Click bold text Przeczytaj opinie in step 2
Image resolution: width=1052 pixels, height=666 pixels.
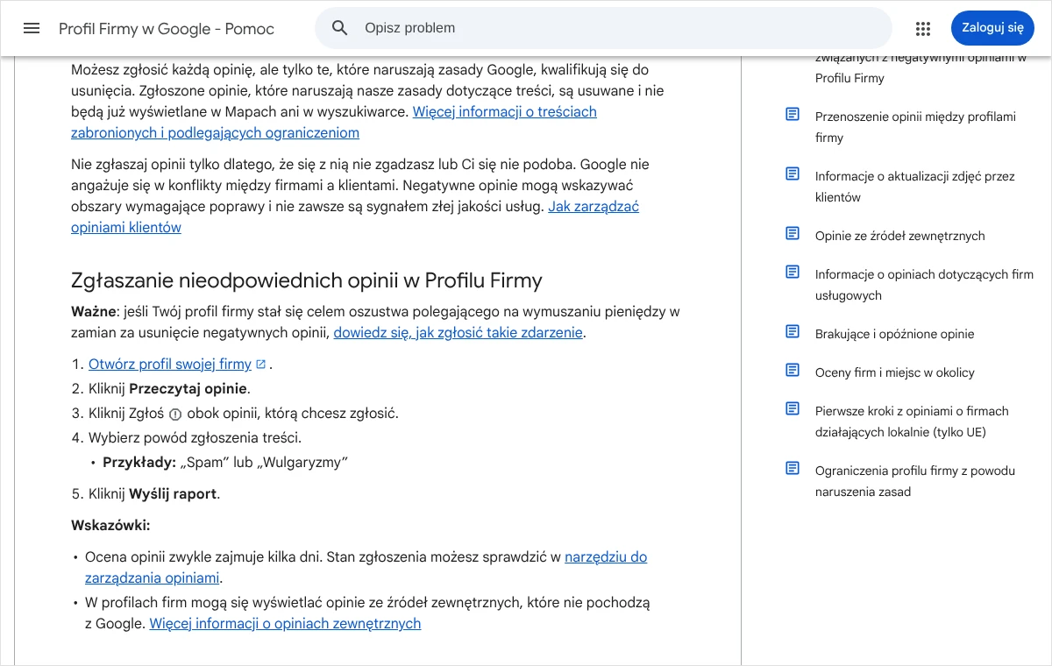click(x=188, y=389)
